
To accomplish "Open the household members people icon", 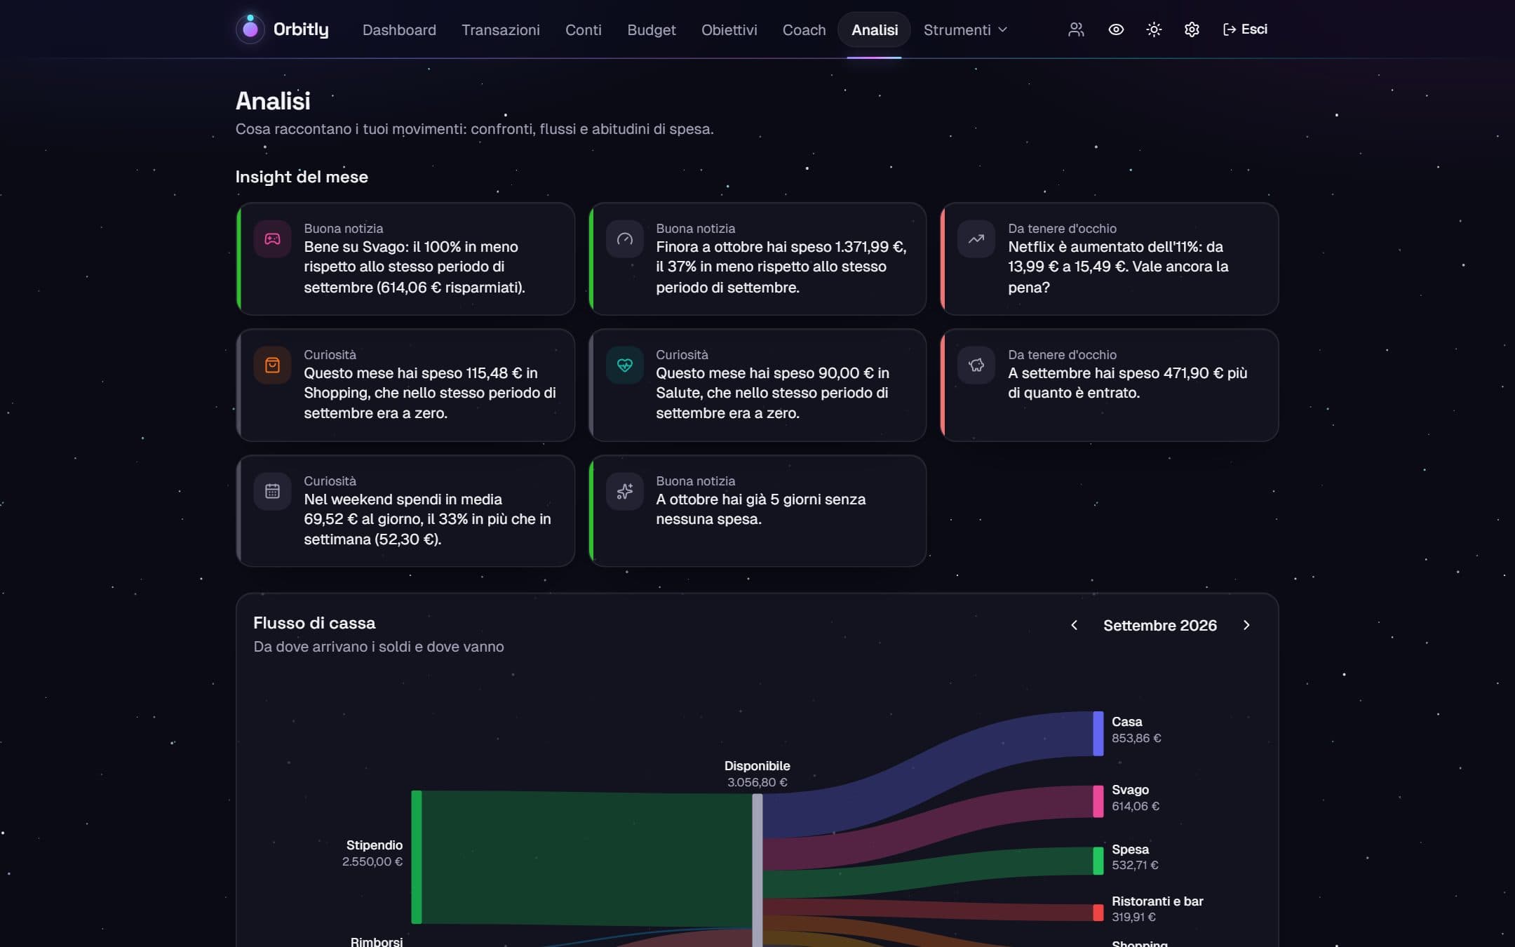I will point(1076,29).
